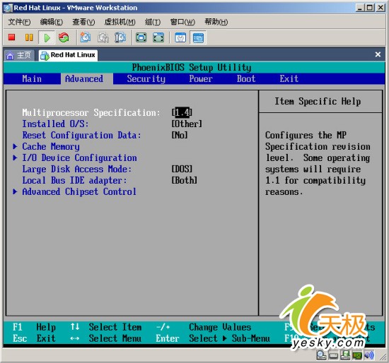The height and width of the screenshot is (363, 389).
Task: Click the Reset Configuration Data label
Action: [x=81, y=136]
